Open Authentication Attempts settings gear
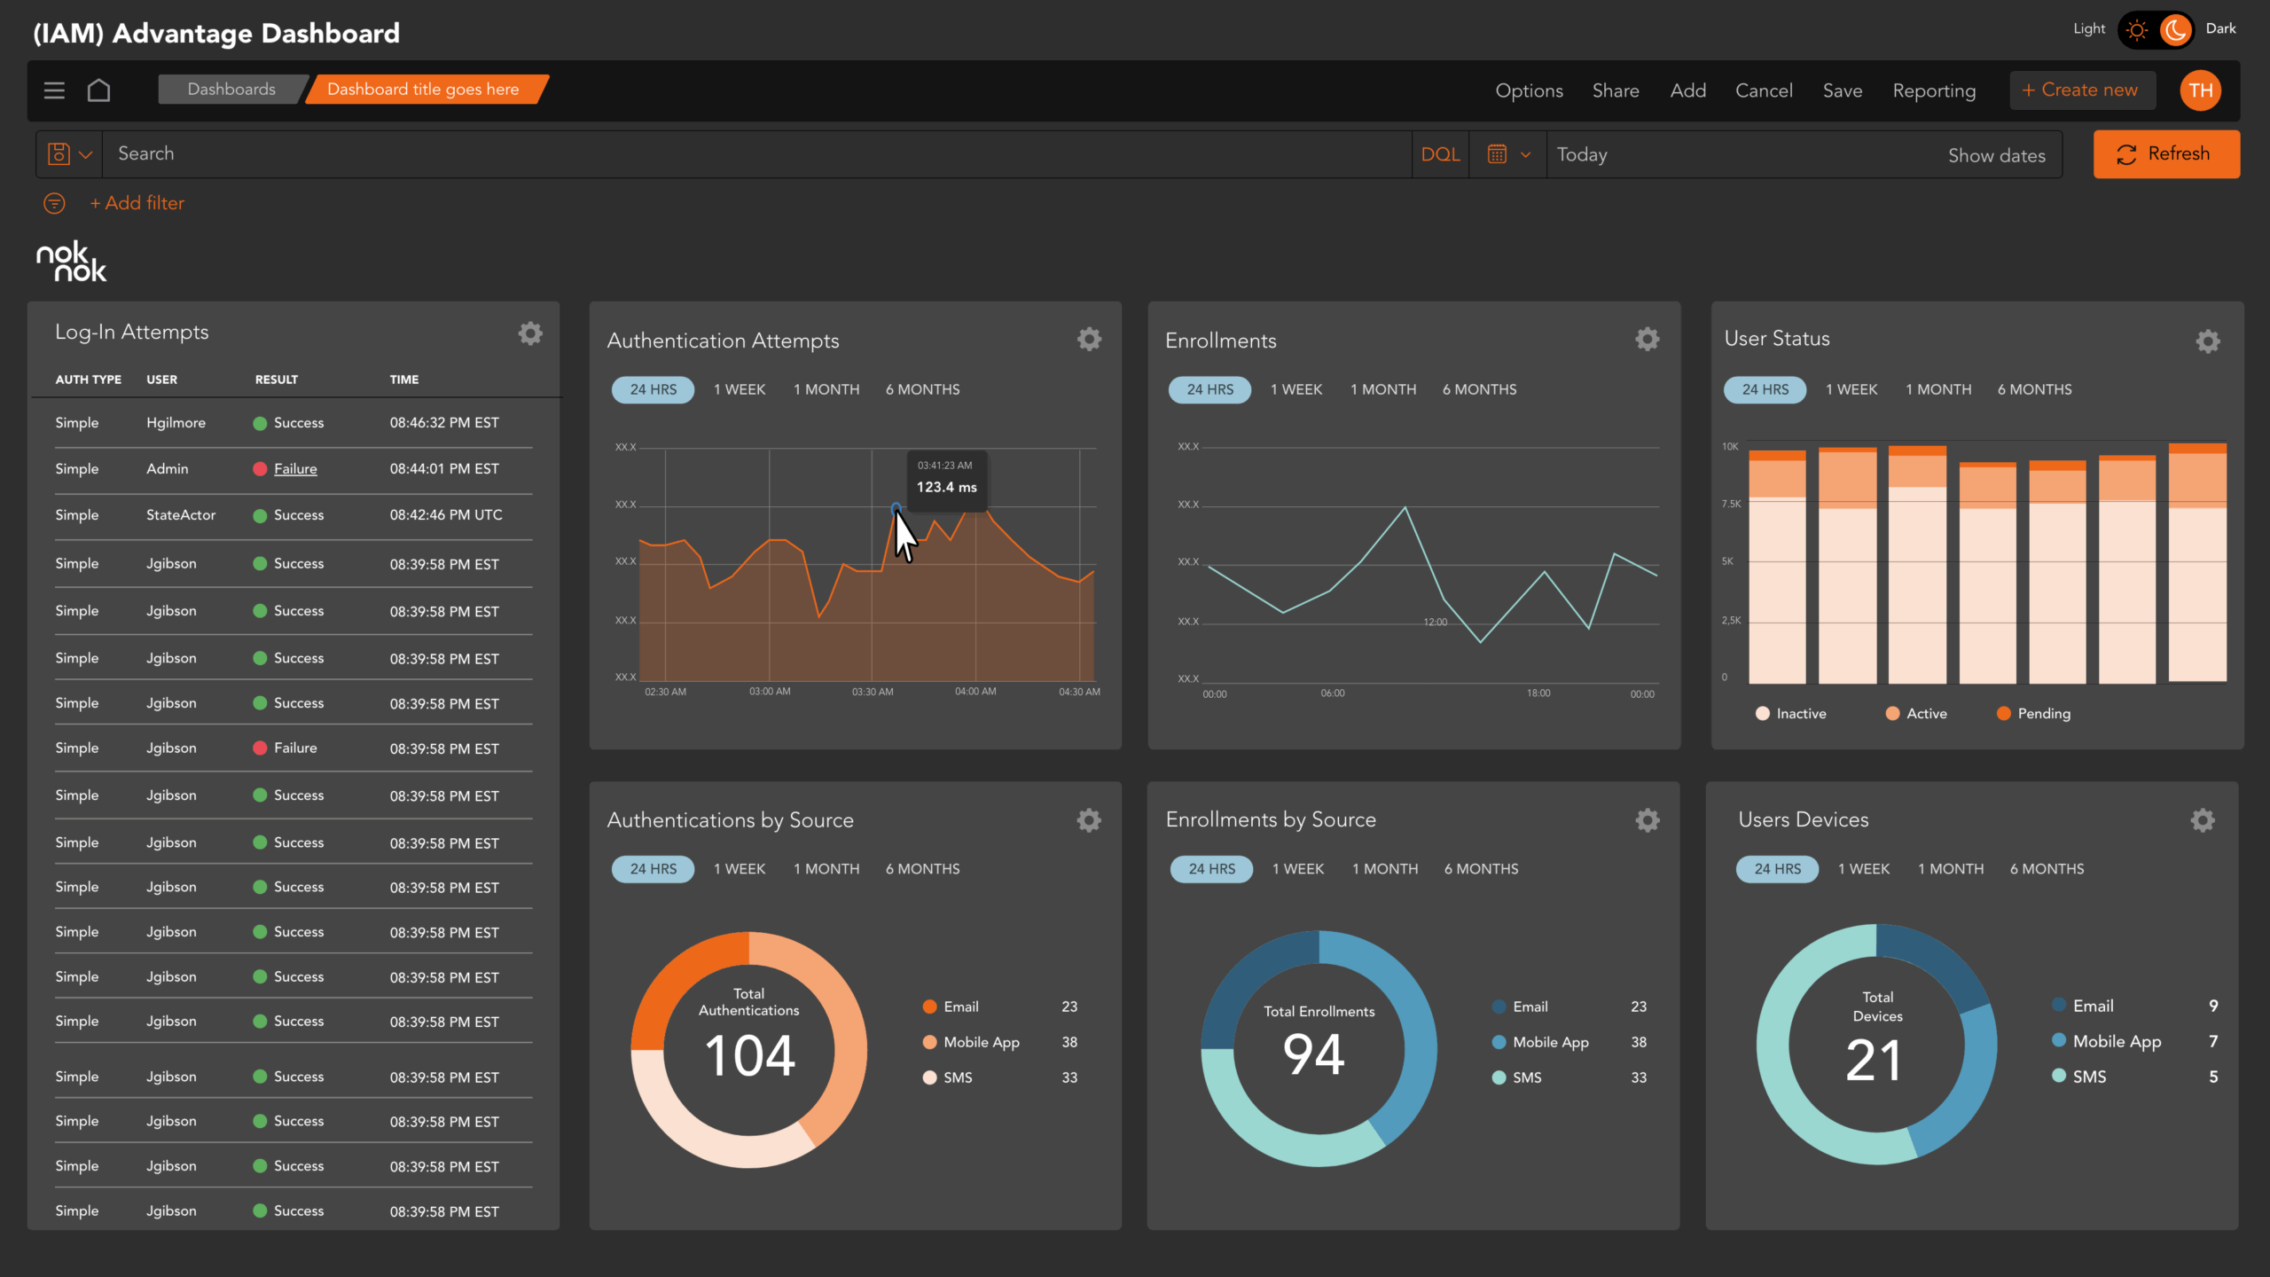Image resolution: width=2270 pixels, height=1277 pixels. pyautogui.click(x=1089, y=339)
